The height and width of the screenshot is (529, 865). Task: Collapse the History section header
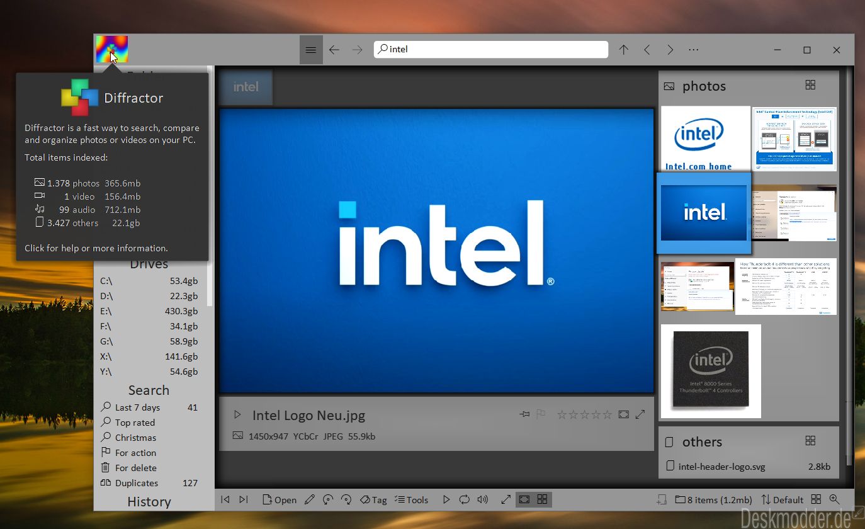149,502
